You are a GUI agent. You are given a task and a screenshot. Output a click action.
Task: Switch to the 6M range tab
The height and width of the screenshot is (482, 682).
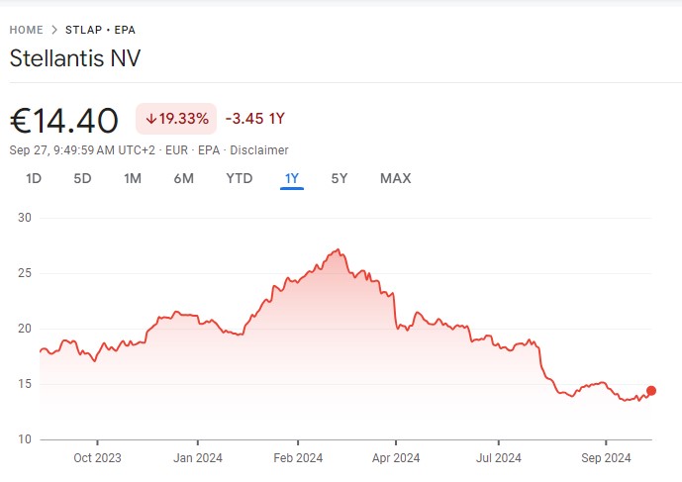click(x=183, y=179)
